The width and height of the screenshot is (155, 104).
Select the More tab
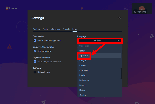75,29
